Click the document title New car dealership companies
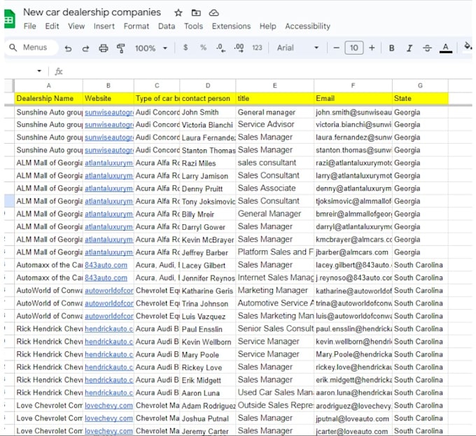Image resolution: width=476 pixels, height=436 pixels. coord(92,12)
